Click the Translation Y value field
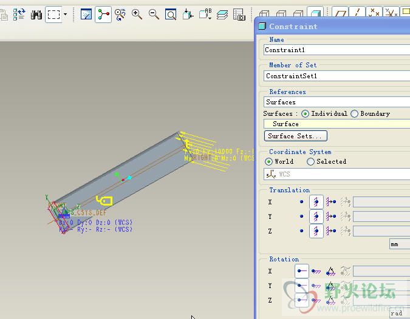 coord(381,217)
